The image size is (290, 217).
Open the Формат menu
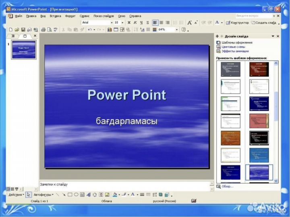[70, 16]
